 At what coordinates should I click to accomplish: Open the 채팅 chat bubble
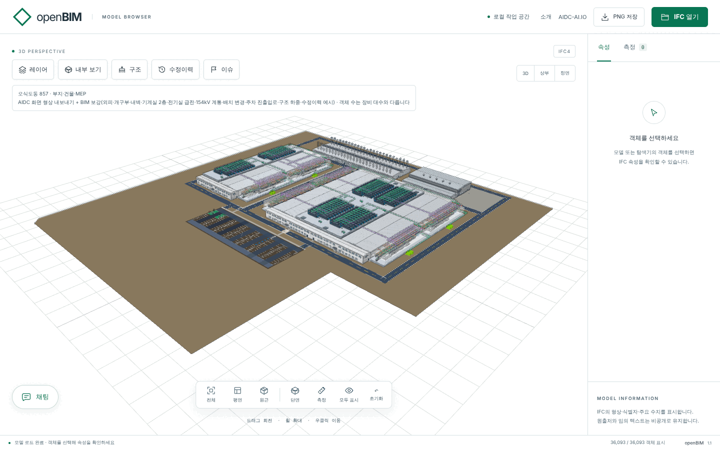click(35, 397)
